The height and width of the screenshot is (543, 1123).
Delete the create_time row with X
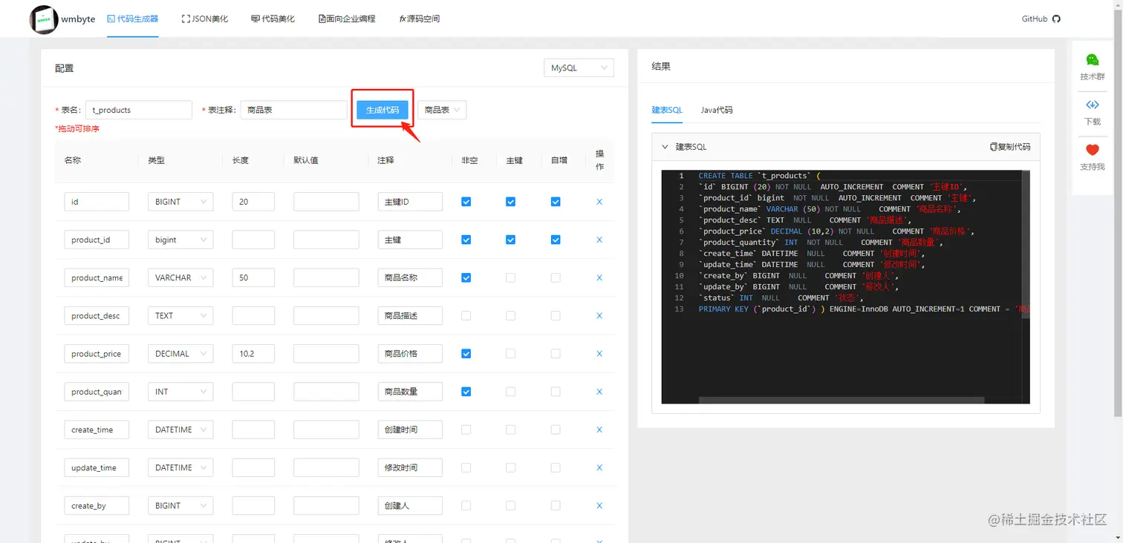pyautogui.click(x=599, y=430)
